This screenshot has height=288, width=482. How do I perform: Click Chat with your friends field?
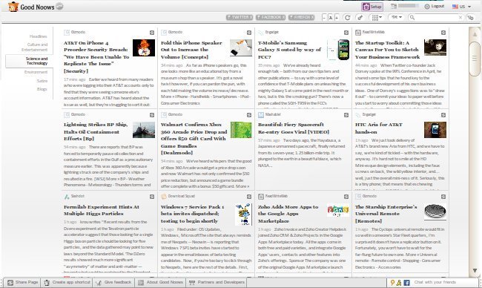(445, 282)
